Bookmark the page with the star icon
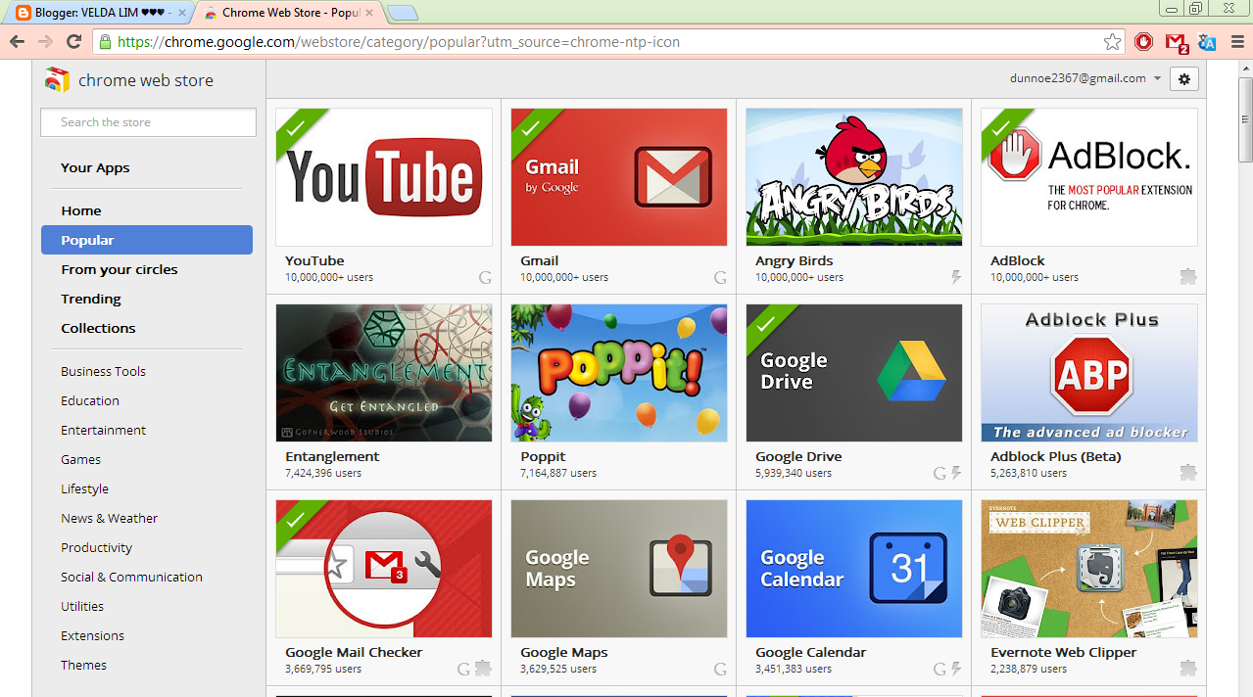The height and width of the screenshot is (697, 1253). pyautogui.click(x=1112, y=41)
